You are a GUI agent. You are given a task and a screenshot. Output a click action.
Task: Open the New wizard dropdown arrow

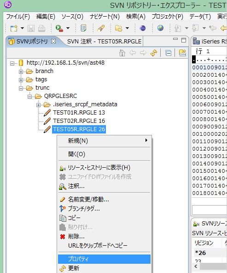[22, 28]
